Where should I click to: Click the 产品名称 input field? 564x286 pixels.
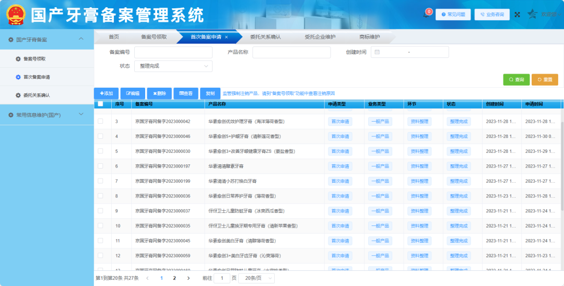click(291, 52)
